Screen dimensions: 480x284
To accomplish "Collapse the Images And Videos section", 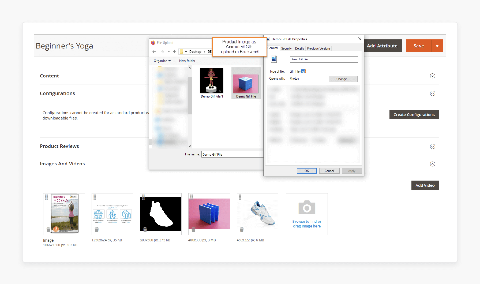I will point(432,164).
